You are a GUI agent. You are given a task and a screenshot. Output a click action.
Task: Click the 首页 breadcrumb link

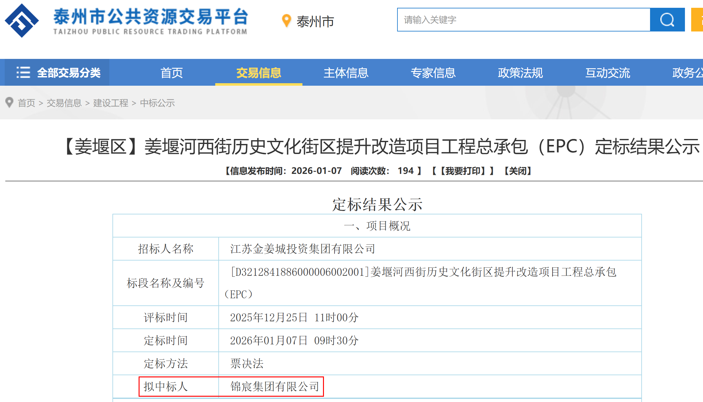[x=26, y=103]
